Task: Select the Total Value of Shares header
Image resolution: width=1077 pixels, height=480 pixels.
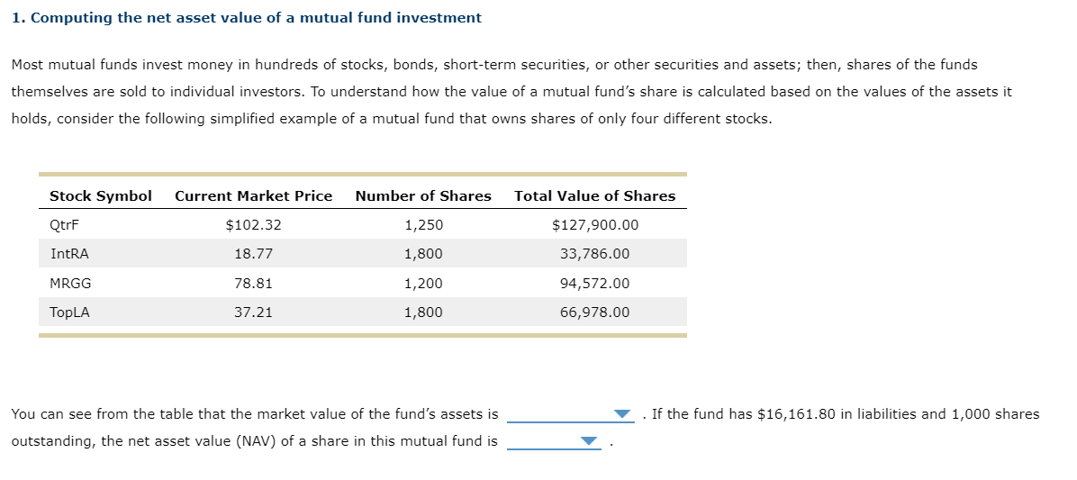Action: [594, 195]
